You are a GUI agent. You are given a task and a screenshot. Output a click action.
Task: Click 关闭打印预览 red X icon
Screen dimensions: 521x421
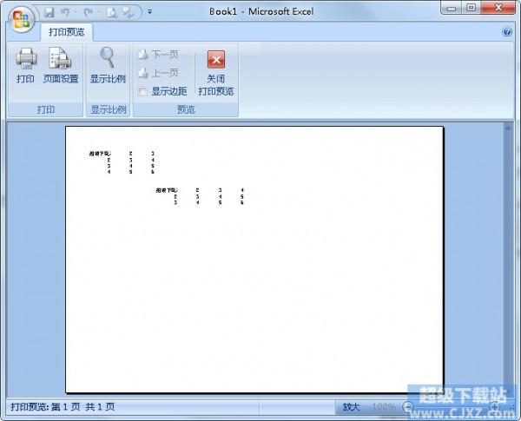tap(216, 60)
